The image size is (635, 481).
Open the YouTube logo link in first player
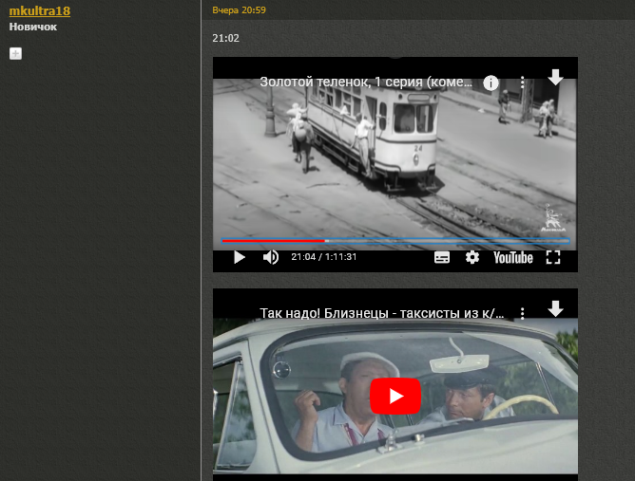(512, 257)
